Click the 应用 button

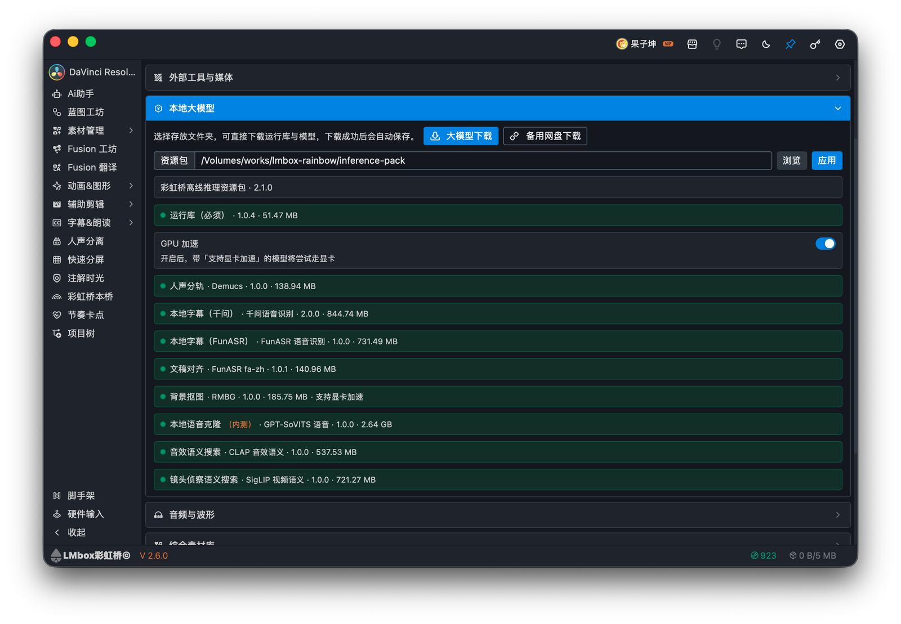pyautogui.click(x=827, y=161)
